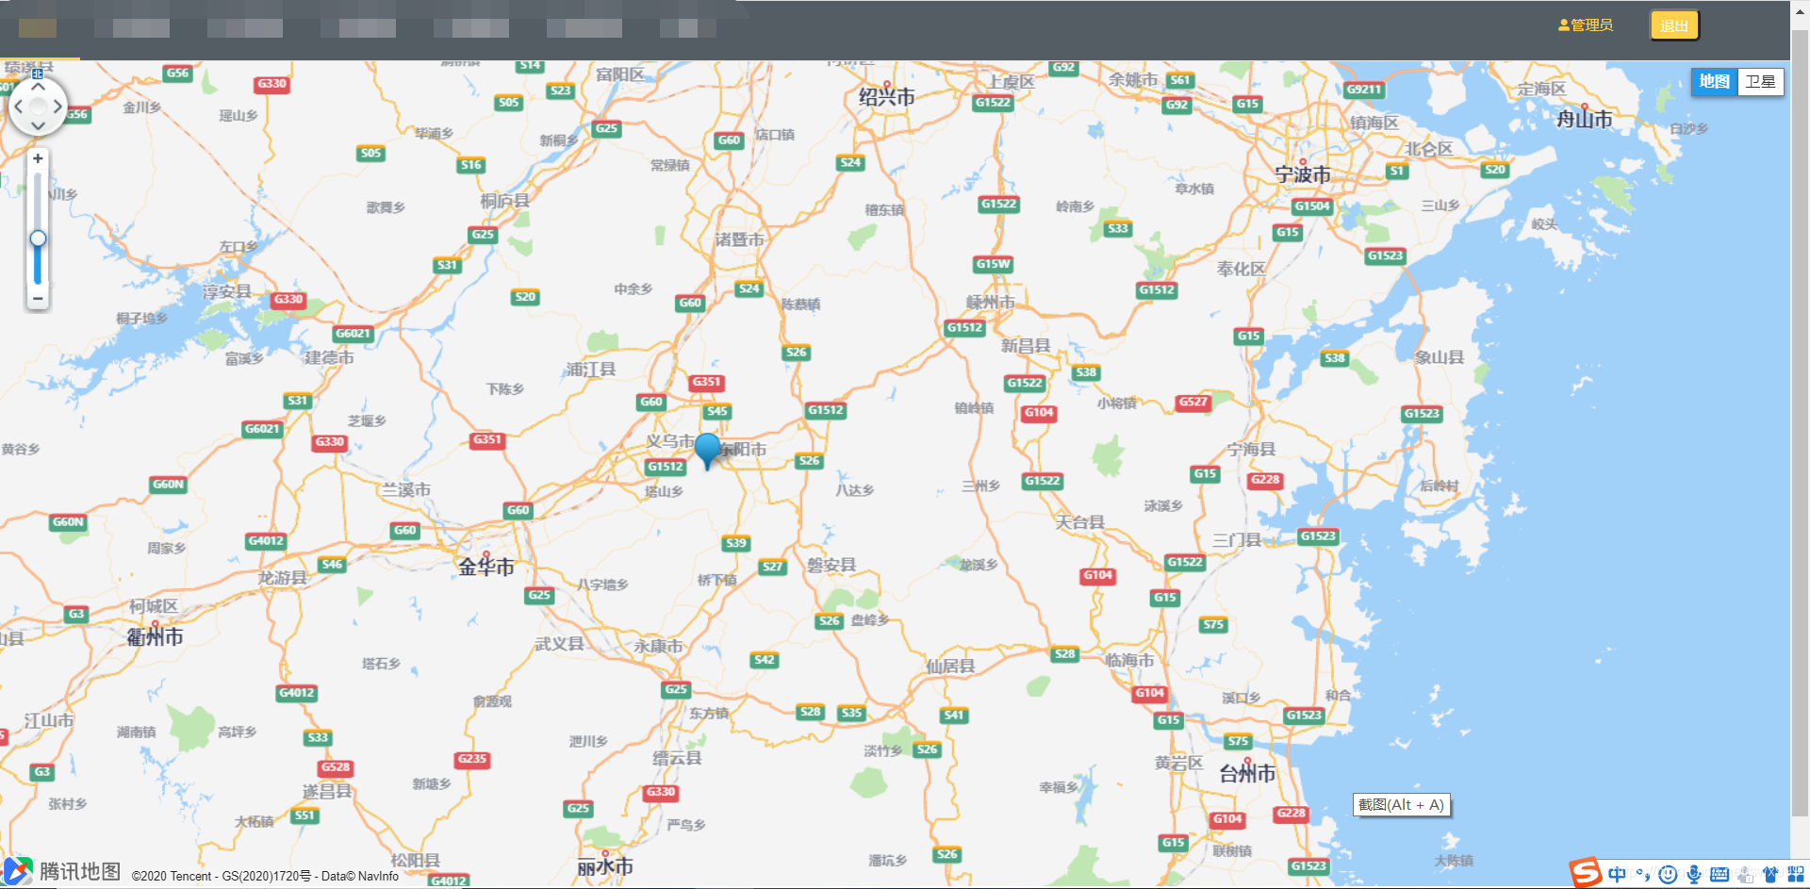Click the 腾讯地图 logo
The height and width of the screenshot is (889, 1810).
[x=62, y=871]
